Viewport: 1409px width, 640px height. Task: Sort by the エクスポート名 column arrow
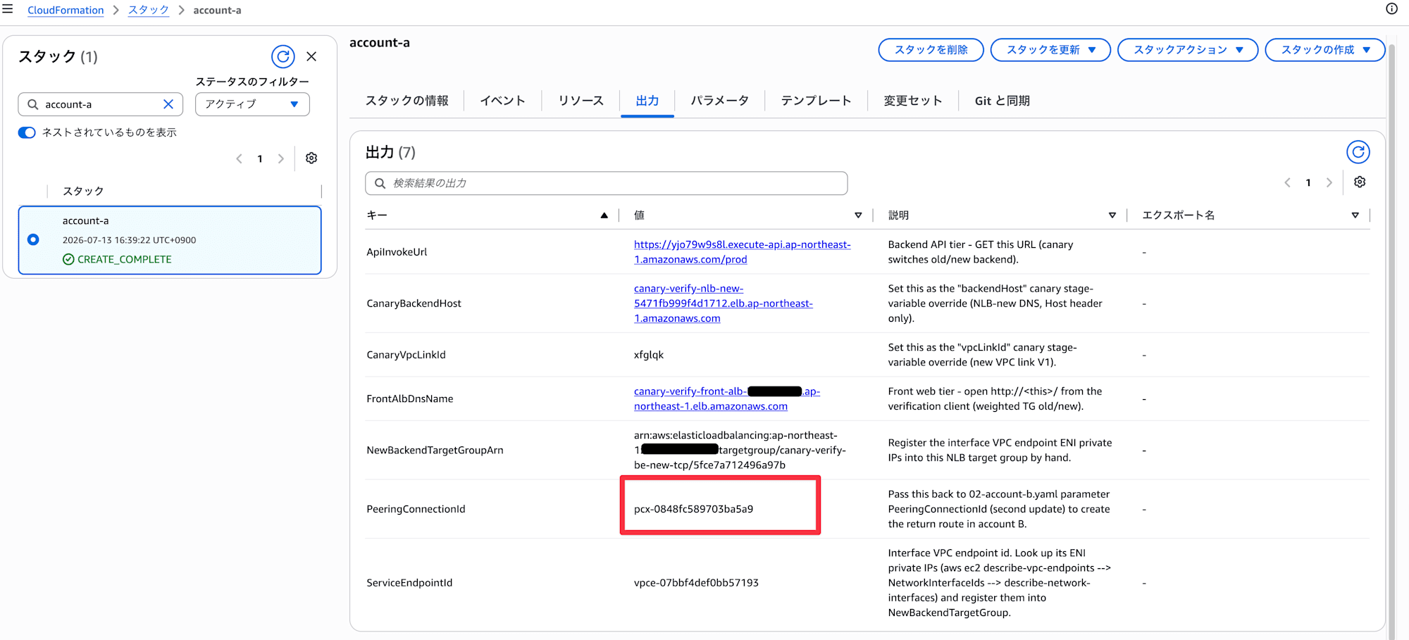[x=1355, y=215]
